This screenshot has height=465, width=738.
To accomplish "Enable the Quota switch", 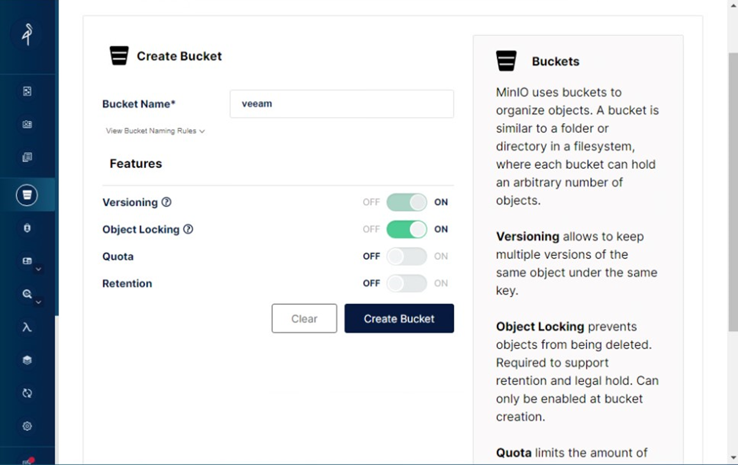I will (407, 256).
